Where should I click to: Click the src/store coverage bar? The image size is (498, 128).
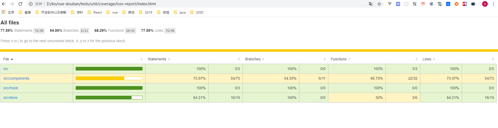click(x=109, y=98)
